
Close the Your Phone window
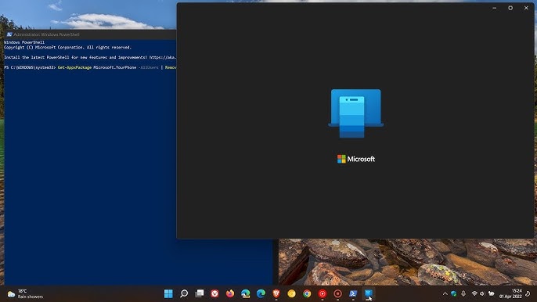pos(526,8)
